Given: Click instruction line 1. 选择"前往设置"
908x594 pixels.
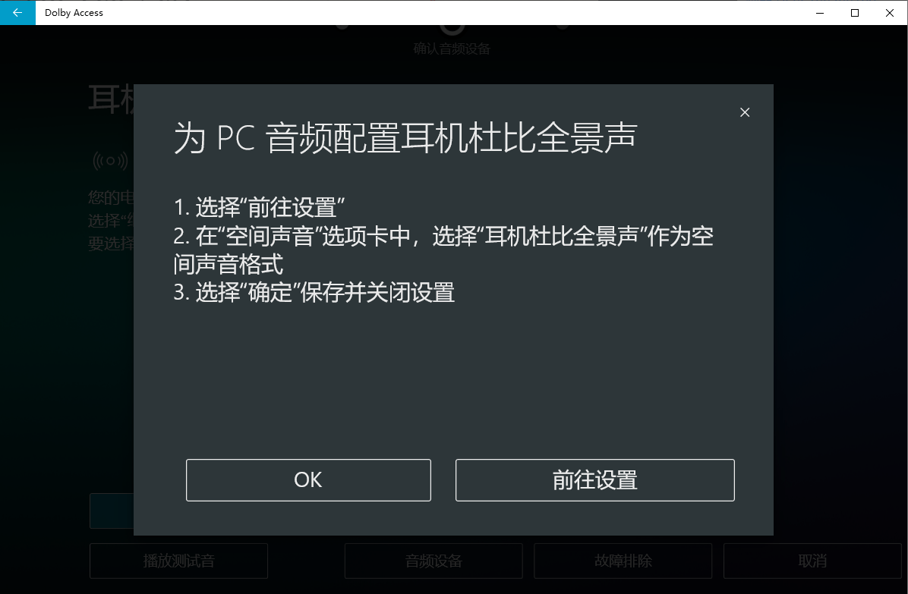Looking at the screenshot, I should click(x=259, y=207).
